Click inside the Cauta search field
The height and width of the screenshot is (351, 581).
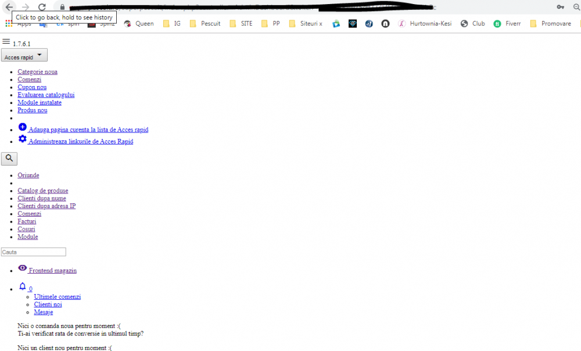coord(33,251)
